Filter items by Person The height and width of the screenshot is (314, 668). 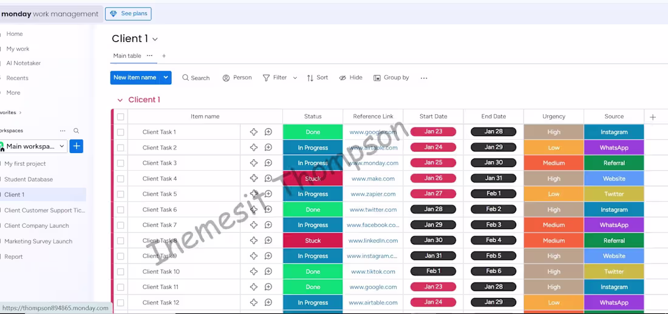coord(237,78)
